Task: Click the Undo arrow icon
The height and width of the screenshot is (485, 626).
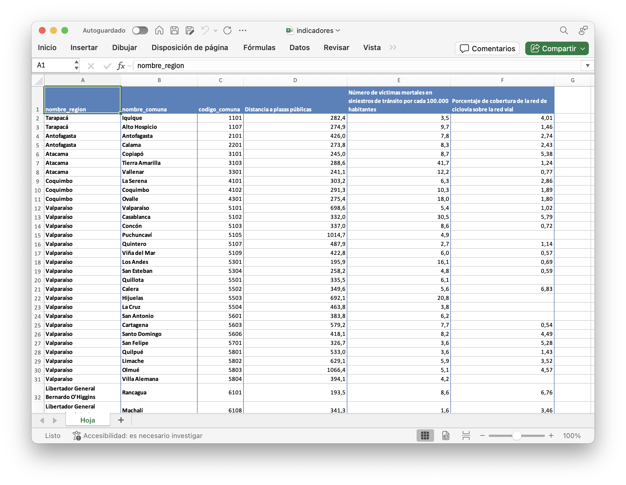Action: [x=205, y=30]
